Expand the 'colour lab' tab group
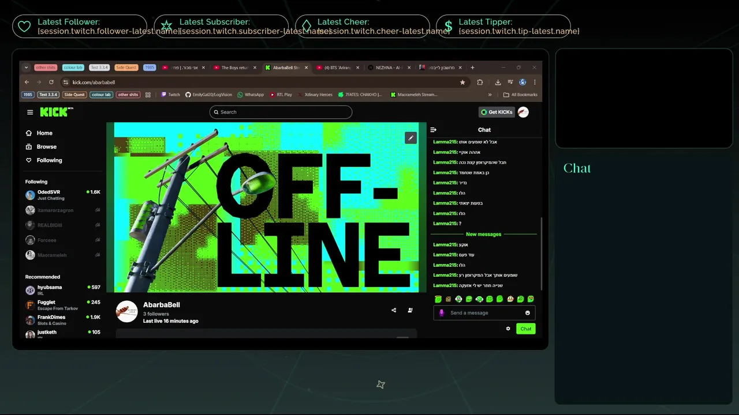The width and height of the screenshot is (739, 415). 73,67
